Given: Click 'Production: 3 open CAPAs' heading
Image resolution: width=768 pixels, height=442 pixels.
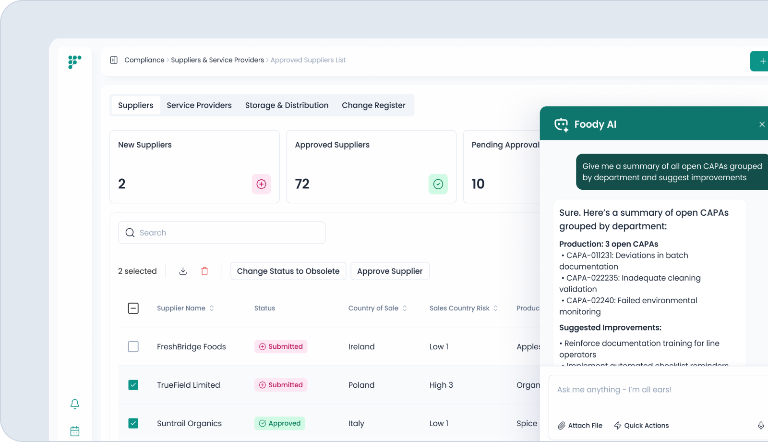Looking at the screenshot, I should pyautogui.click(x=609, y=244).
